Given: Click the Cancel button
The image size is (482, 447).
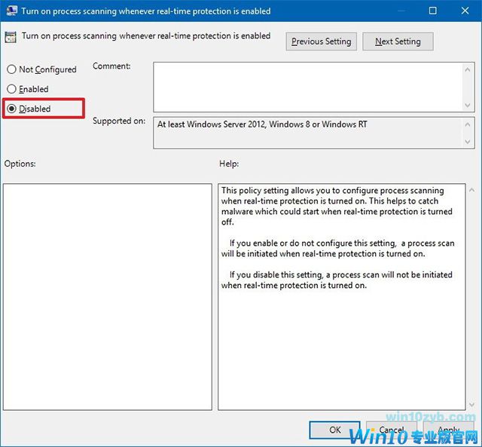Looking at the screenshot, I should coord(392,430).
